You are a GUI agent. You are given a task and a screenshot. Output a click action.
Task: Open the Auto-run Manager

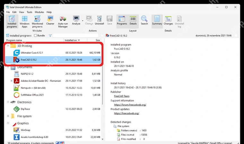pyautogui.click(x=63, y=22)
